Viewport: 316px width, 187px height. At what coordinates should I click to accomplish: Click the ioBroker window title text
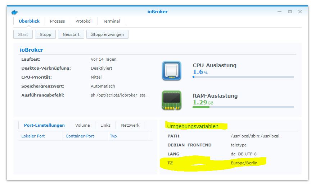click(157, 11)
